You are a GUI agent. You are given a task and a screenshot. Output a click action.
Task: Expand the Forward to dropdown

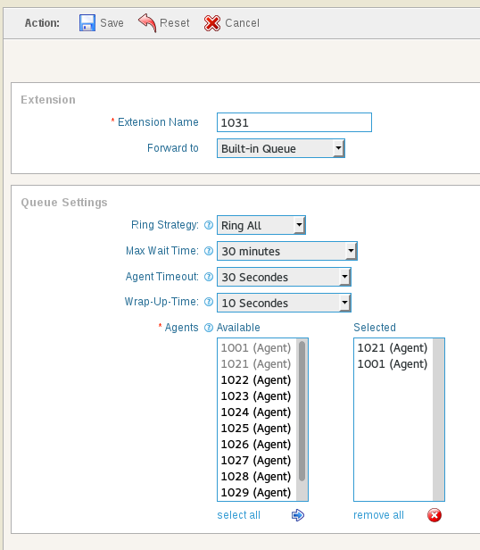(281, 148)
